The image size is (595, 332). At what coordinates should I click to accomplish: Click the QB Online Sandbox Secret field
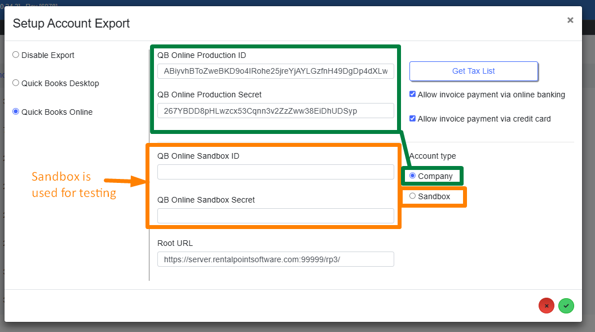[x=275, y=216]
